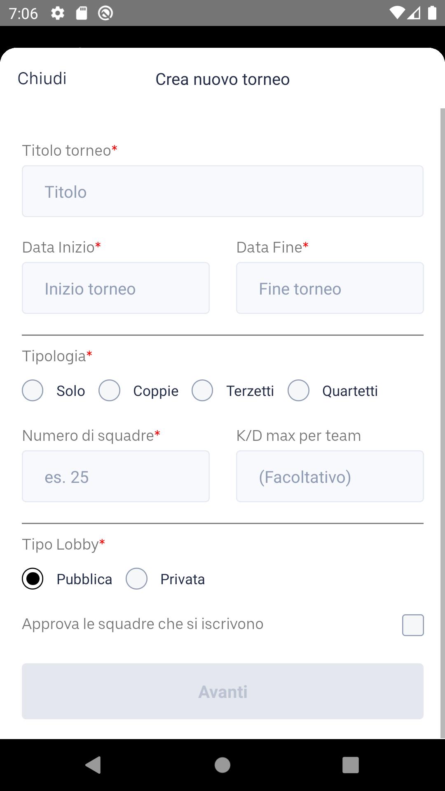Enable Approva le squadre che si iscrivono

pos(413,625)
